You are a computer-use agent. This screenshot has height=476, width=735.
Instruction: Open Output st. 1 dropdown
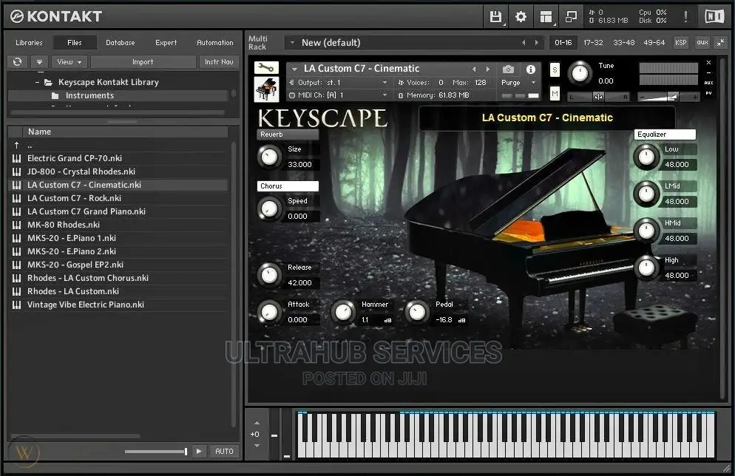(x=339, y=83)
